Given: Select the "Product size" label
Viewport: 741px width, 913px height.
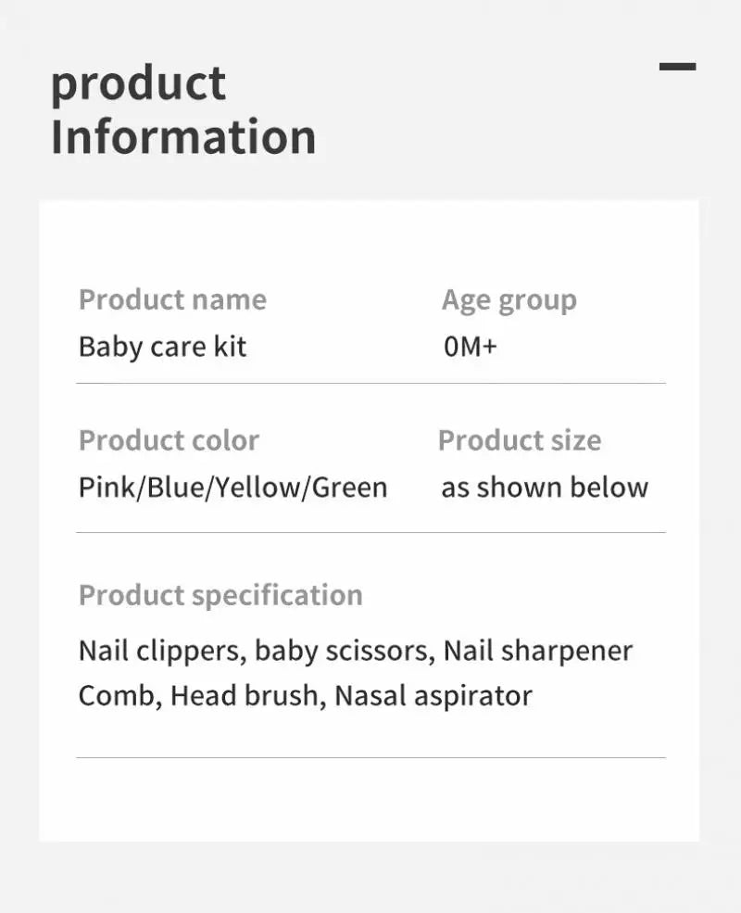Looking at the screenshot, I should tap(519, 440).
